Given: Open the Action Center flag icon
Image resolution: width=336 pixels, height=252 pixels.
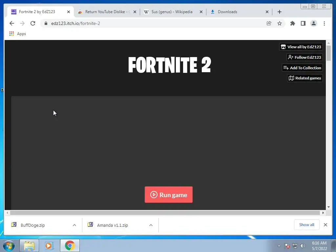Looking at the screenshot, I should coord(287,246).
